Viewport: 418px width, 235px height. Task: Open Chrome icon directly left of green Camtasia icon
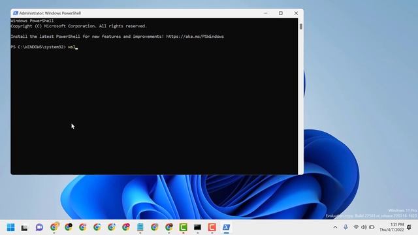(x=169, y=227)
